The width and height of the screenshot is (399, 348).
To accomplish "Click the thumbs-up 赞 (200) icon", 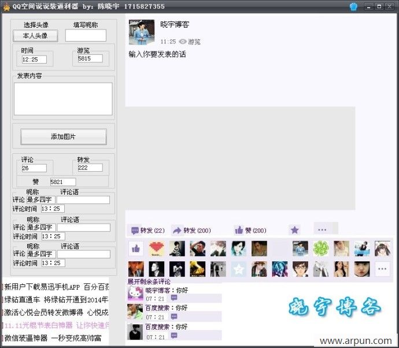I will [239, 230].
